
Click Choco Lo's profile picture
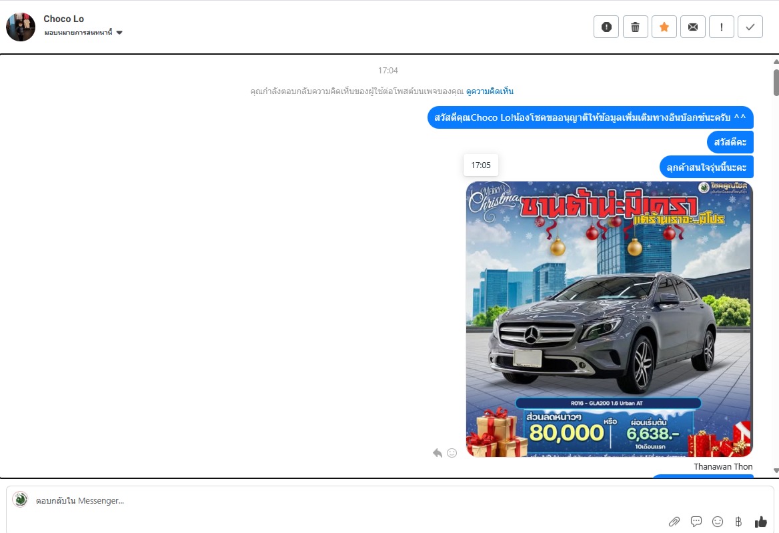[21, 27]
